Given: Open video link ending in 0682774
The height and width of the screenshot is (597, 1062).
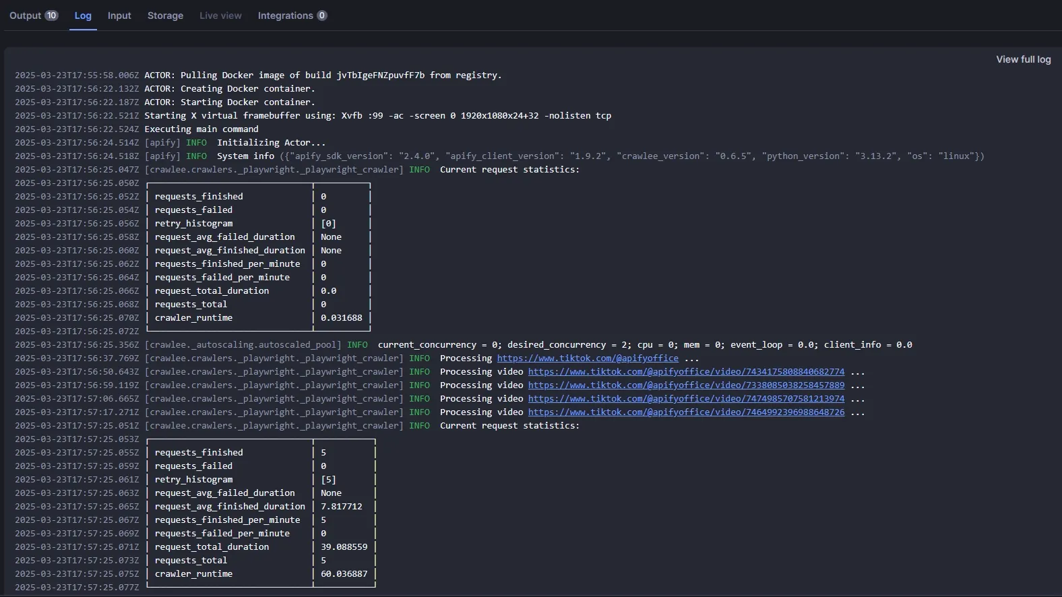Looking at the screenshot, I should (686, 372).
